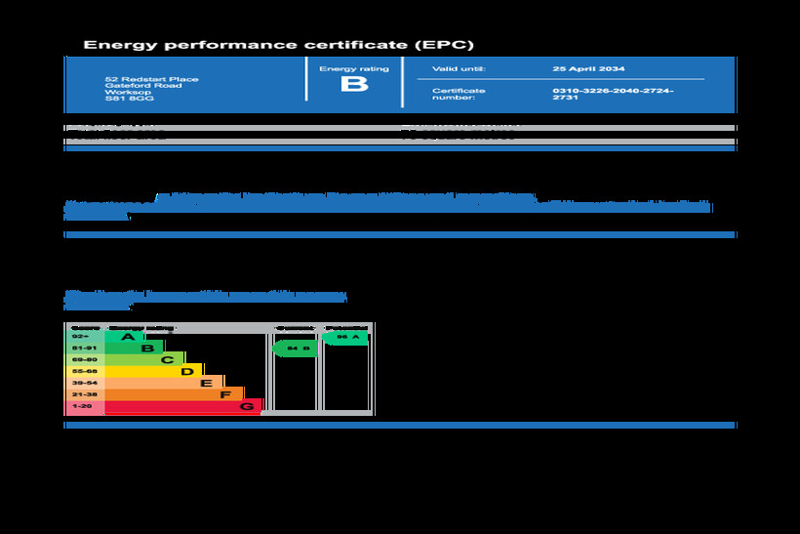Click the 92+ score range cell
Screen dimensions: 800x534
pyautogui.click(x=84, y=337)
